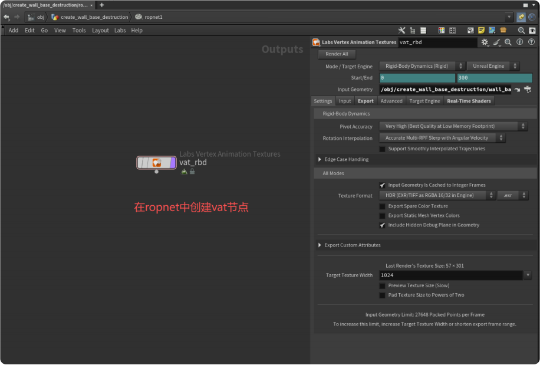Click the Target Texture Width input field
This screenshot has height=365, width=540.
coord(450,275)
